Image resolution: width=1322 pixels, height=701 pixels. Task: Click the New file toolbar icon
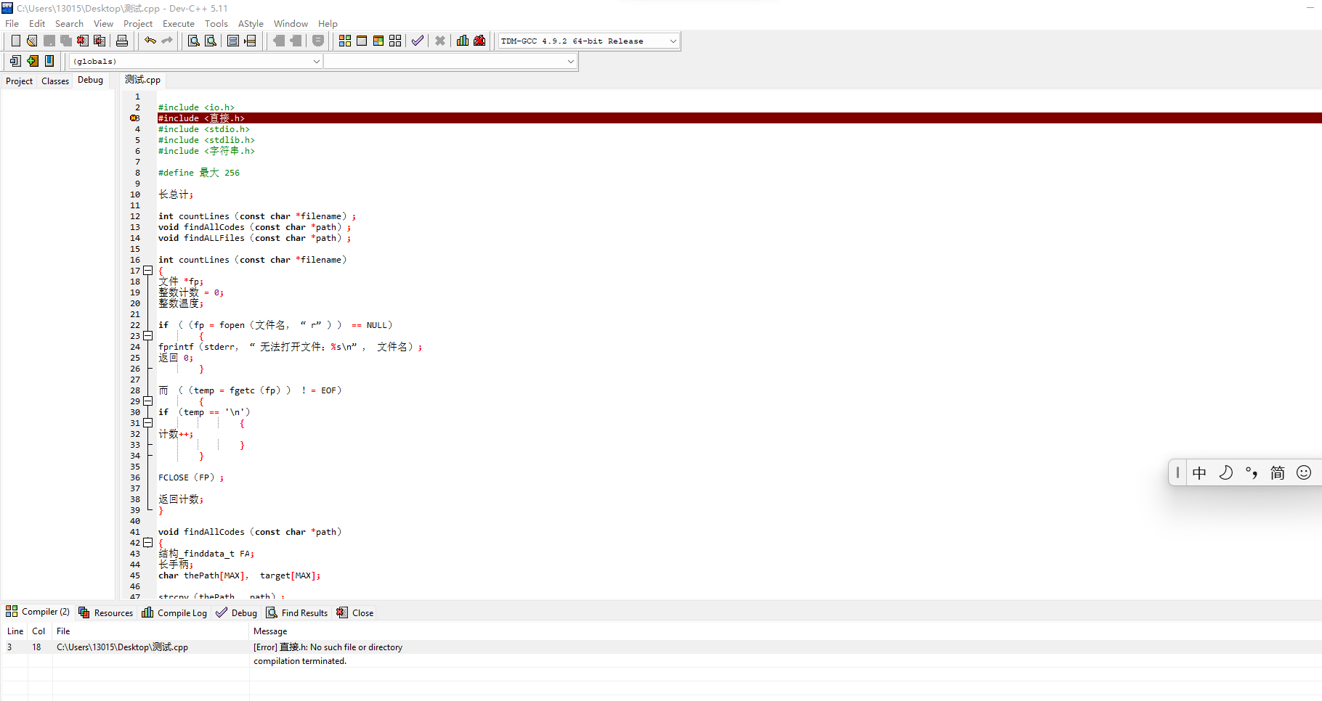coord(15,41)
